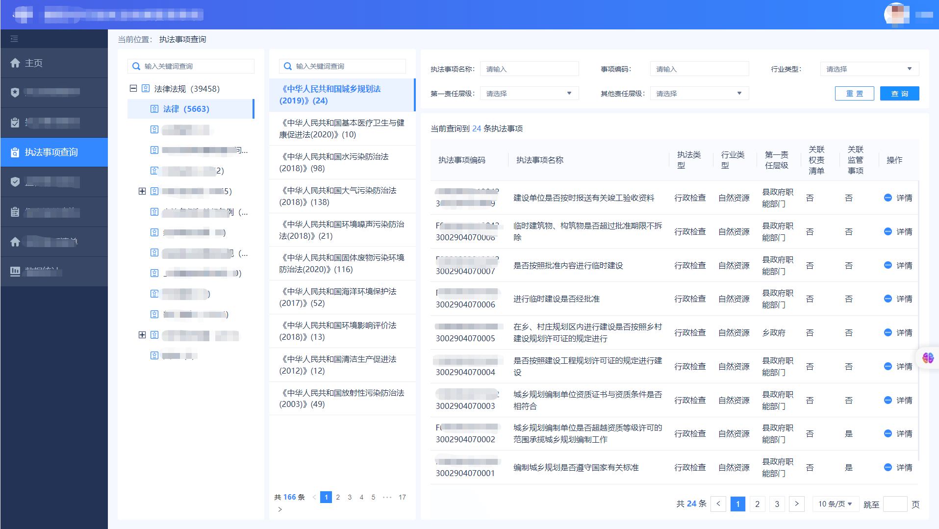Open the 10条/页 page size dropdown

pos(835,504)
